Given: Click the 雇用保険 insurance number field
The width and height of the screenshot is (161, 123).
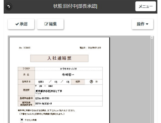Looking at the screenshot, I should [x=68, y=104].
